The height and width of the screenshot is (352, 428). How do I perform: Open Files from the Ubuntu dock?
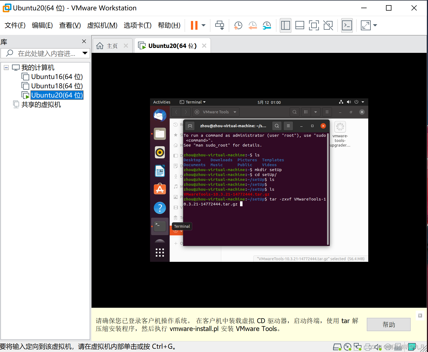160,134
